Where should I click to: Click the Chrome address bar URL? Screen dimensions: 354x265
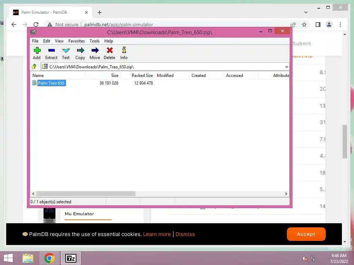pos(119,24)
